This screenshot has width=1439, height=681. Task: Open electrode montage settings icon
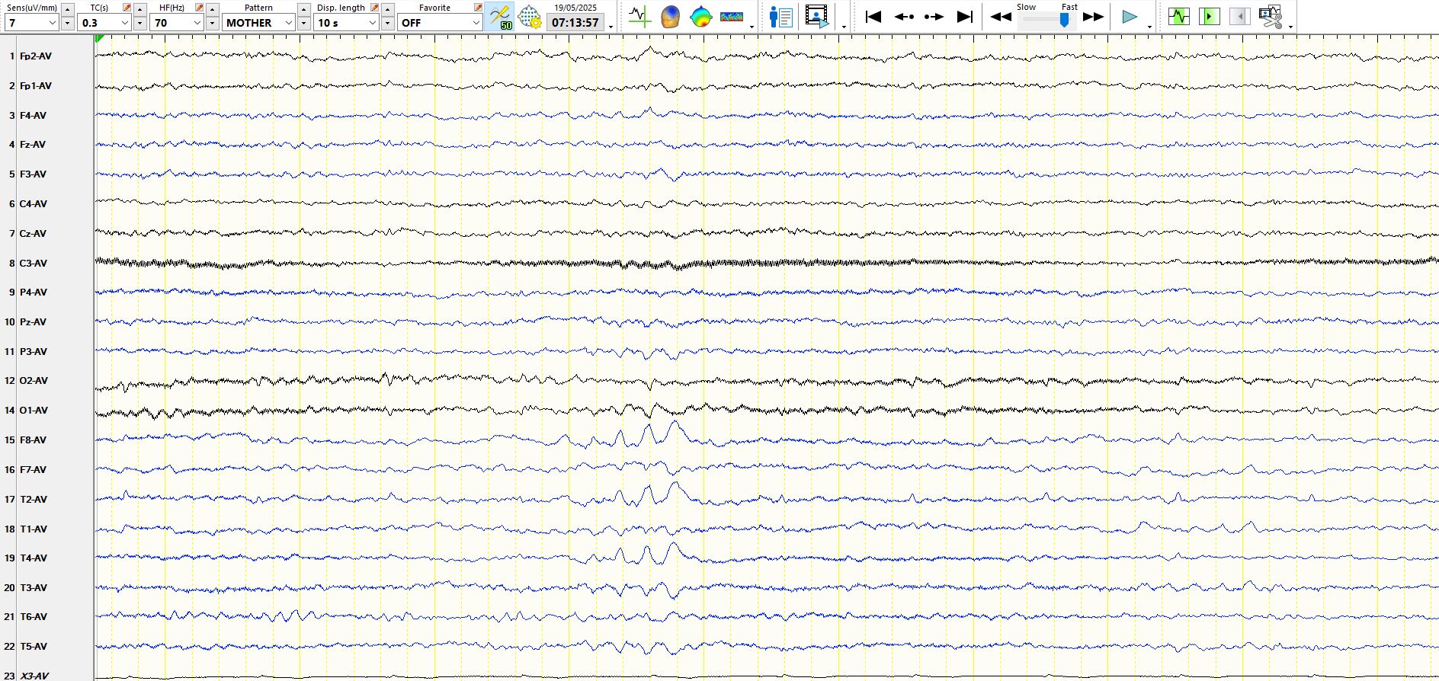529,16
